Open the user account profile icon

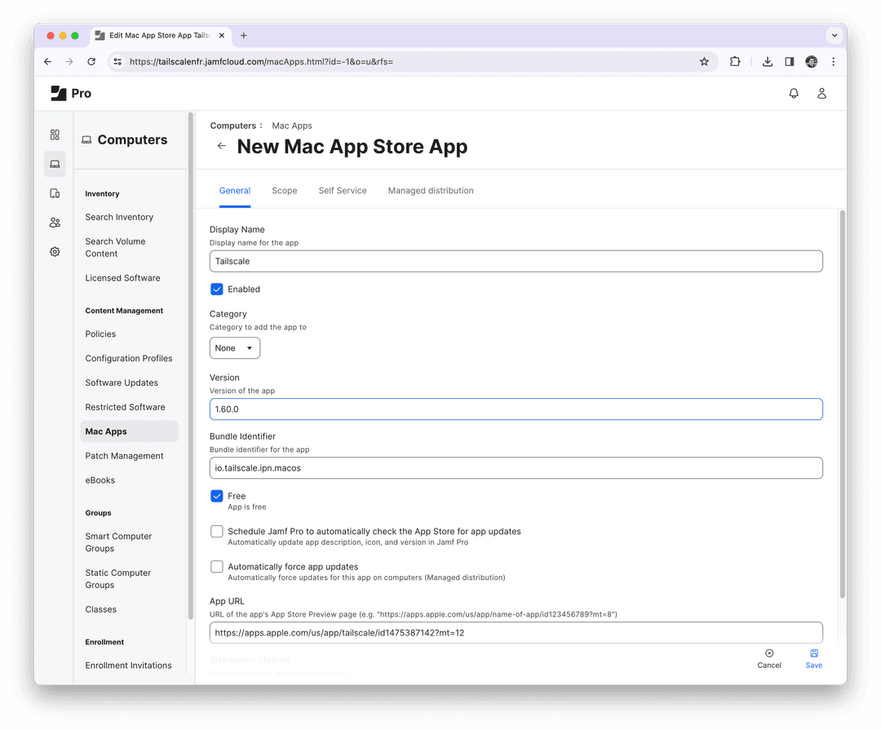pos(821,94)
